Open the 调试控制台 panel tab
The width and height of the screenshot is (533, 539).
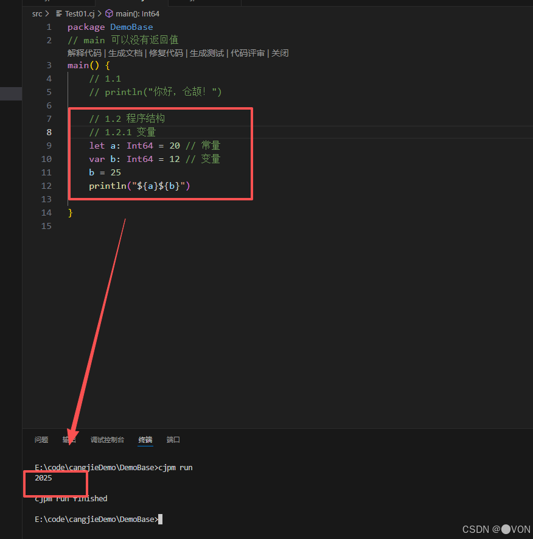point(107,440)
